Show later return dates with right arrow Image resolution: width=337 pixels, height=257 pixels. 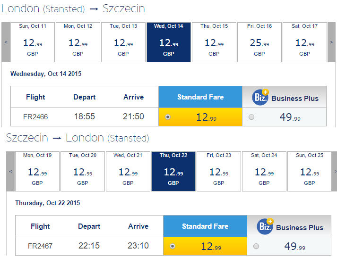[x=335, y=171]
